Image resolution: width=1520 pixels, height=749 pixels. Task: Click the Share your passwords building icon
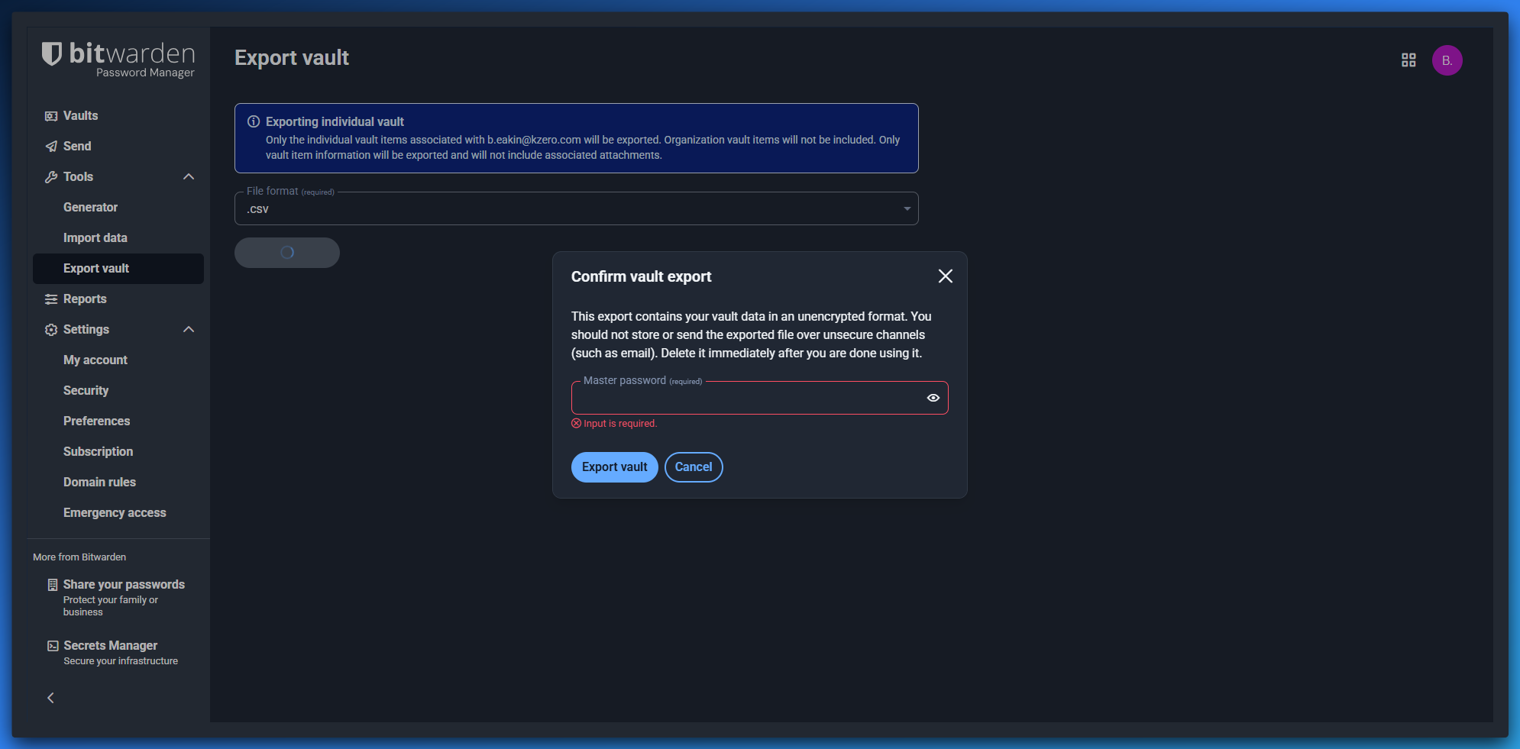(x=53, y=585)
